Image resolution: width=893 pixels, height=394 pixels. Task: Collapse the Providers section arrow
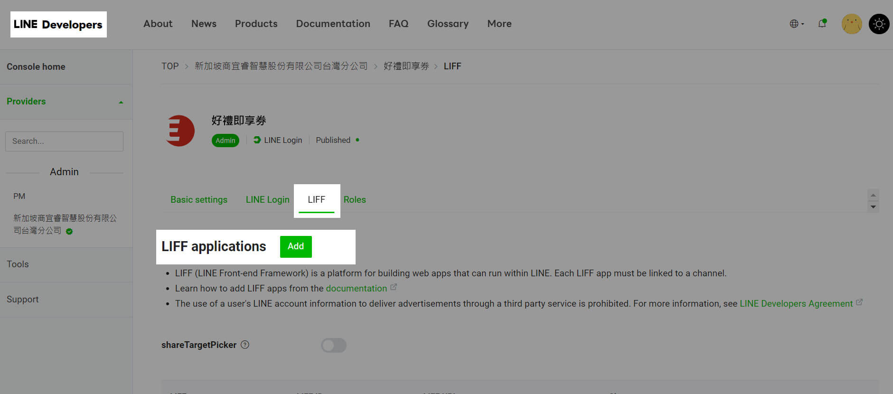click(x=121, y=102)
